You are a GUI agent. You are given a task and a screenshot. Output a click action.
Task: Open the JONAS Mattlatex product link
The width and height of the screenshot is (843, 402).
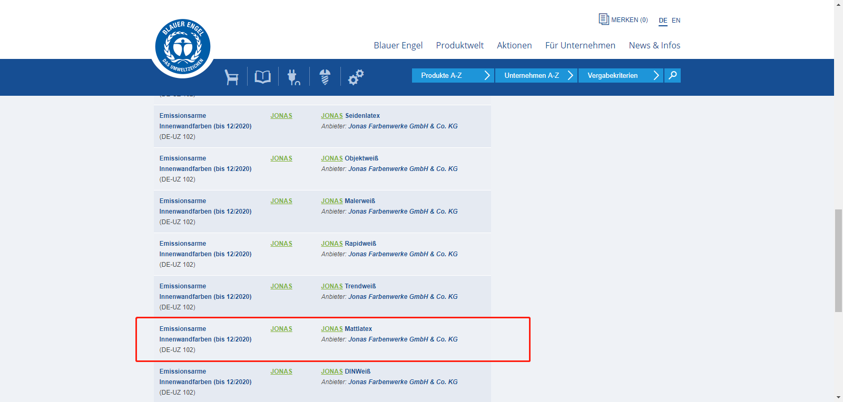(347, 329)
